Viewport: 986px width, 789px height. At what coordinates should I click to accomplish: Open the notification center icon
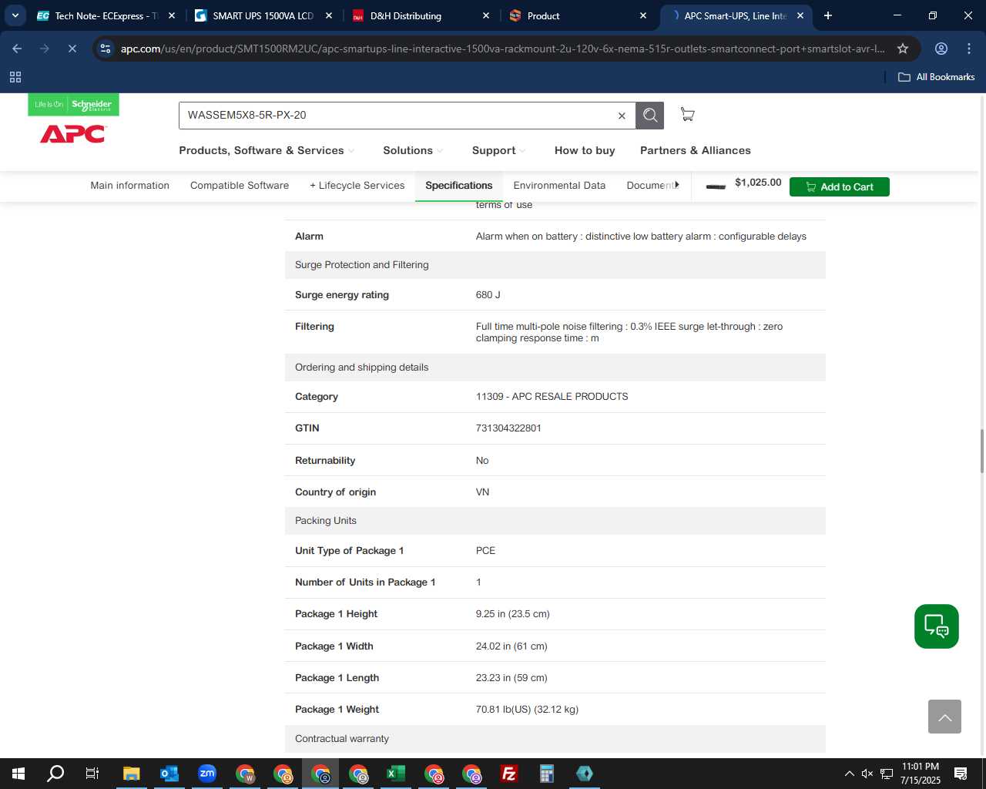pos(961,774)
